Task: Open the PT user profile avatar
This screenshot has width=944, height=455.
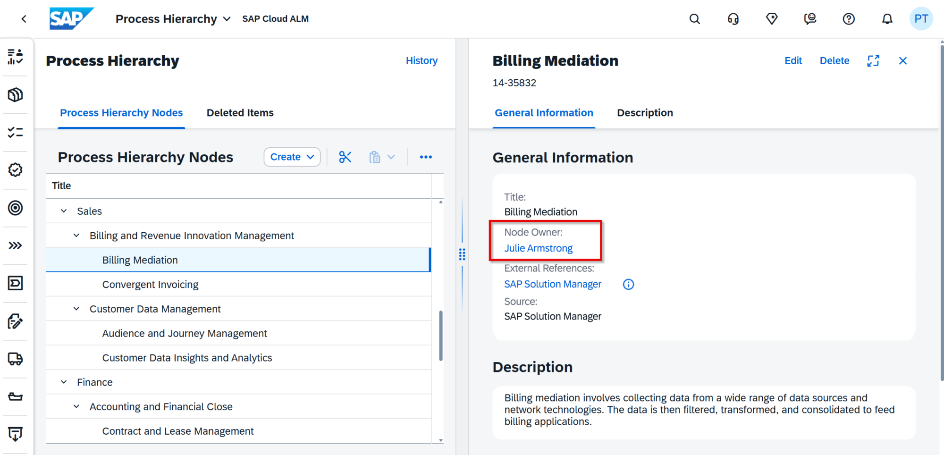Action: point(921,19)
